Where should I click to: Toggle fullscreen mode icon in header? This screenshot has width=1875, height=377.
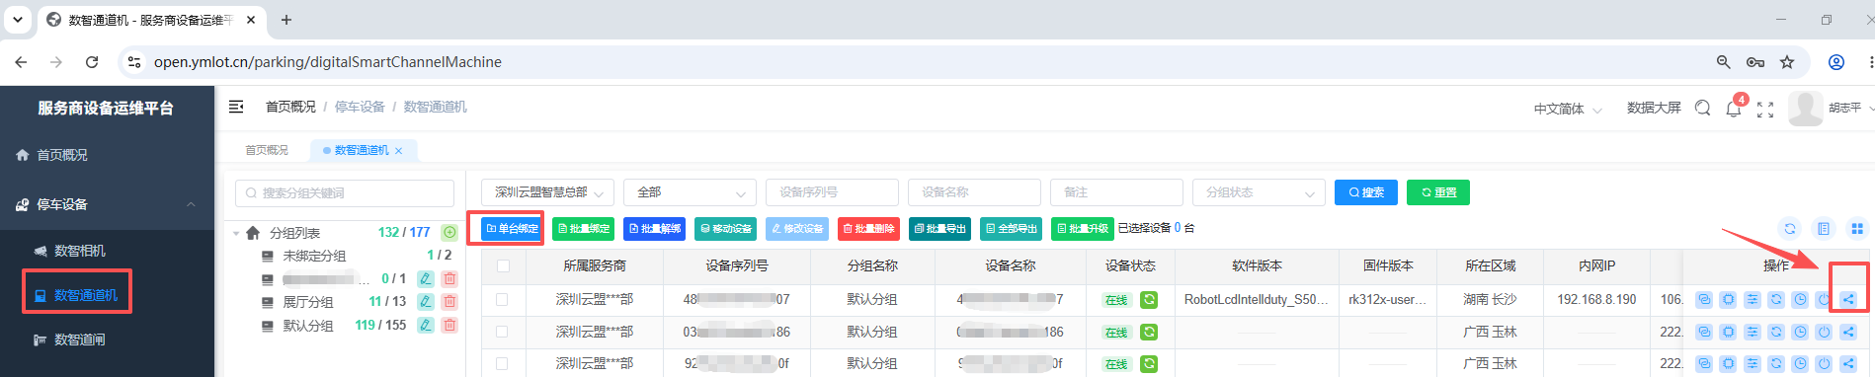(1765, 110)
